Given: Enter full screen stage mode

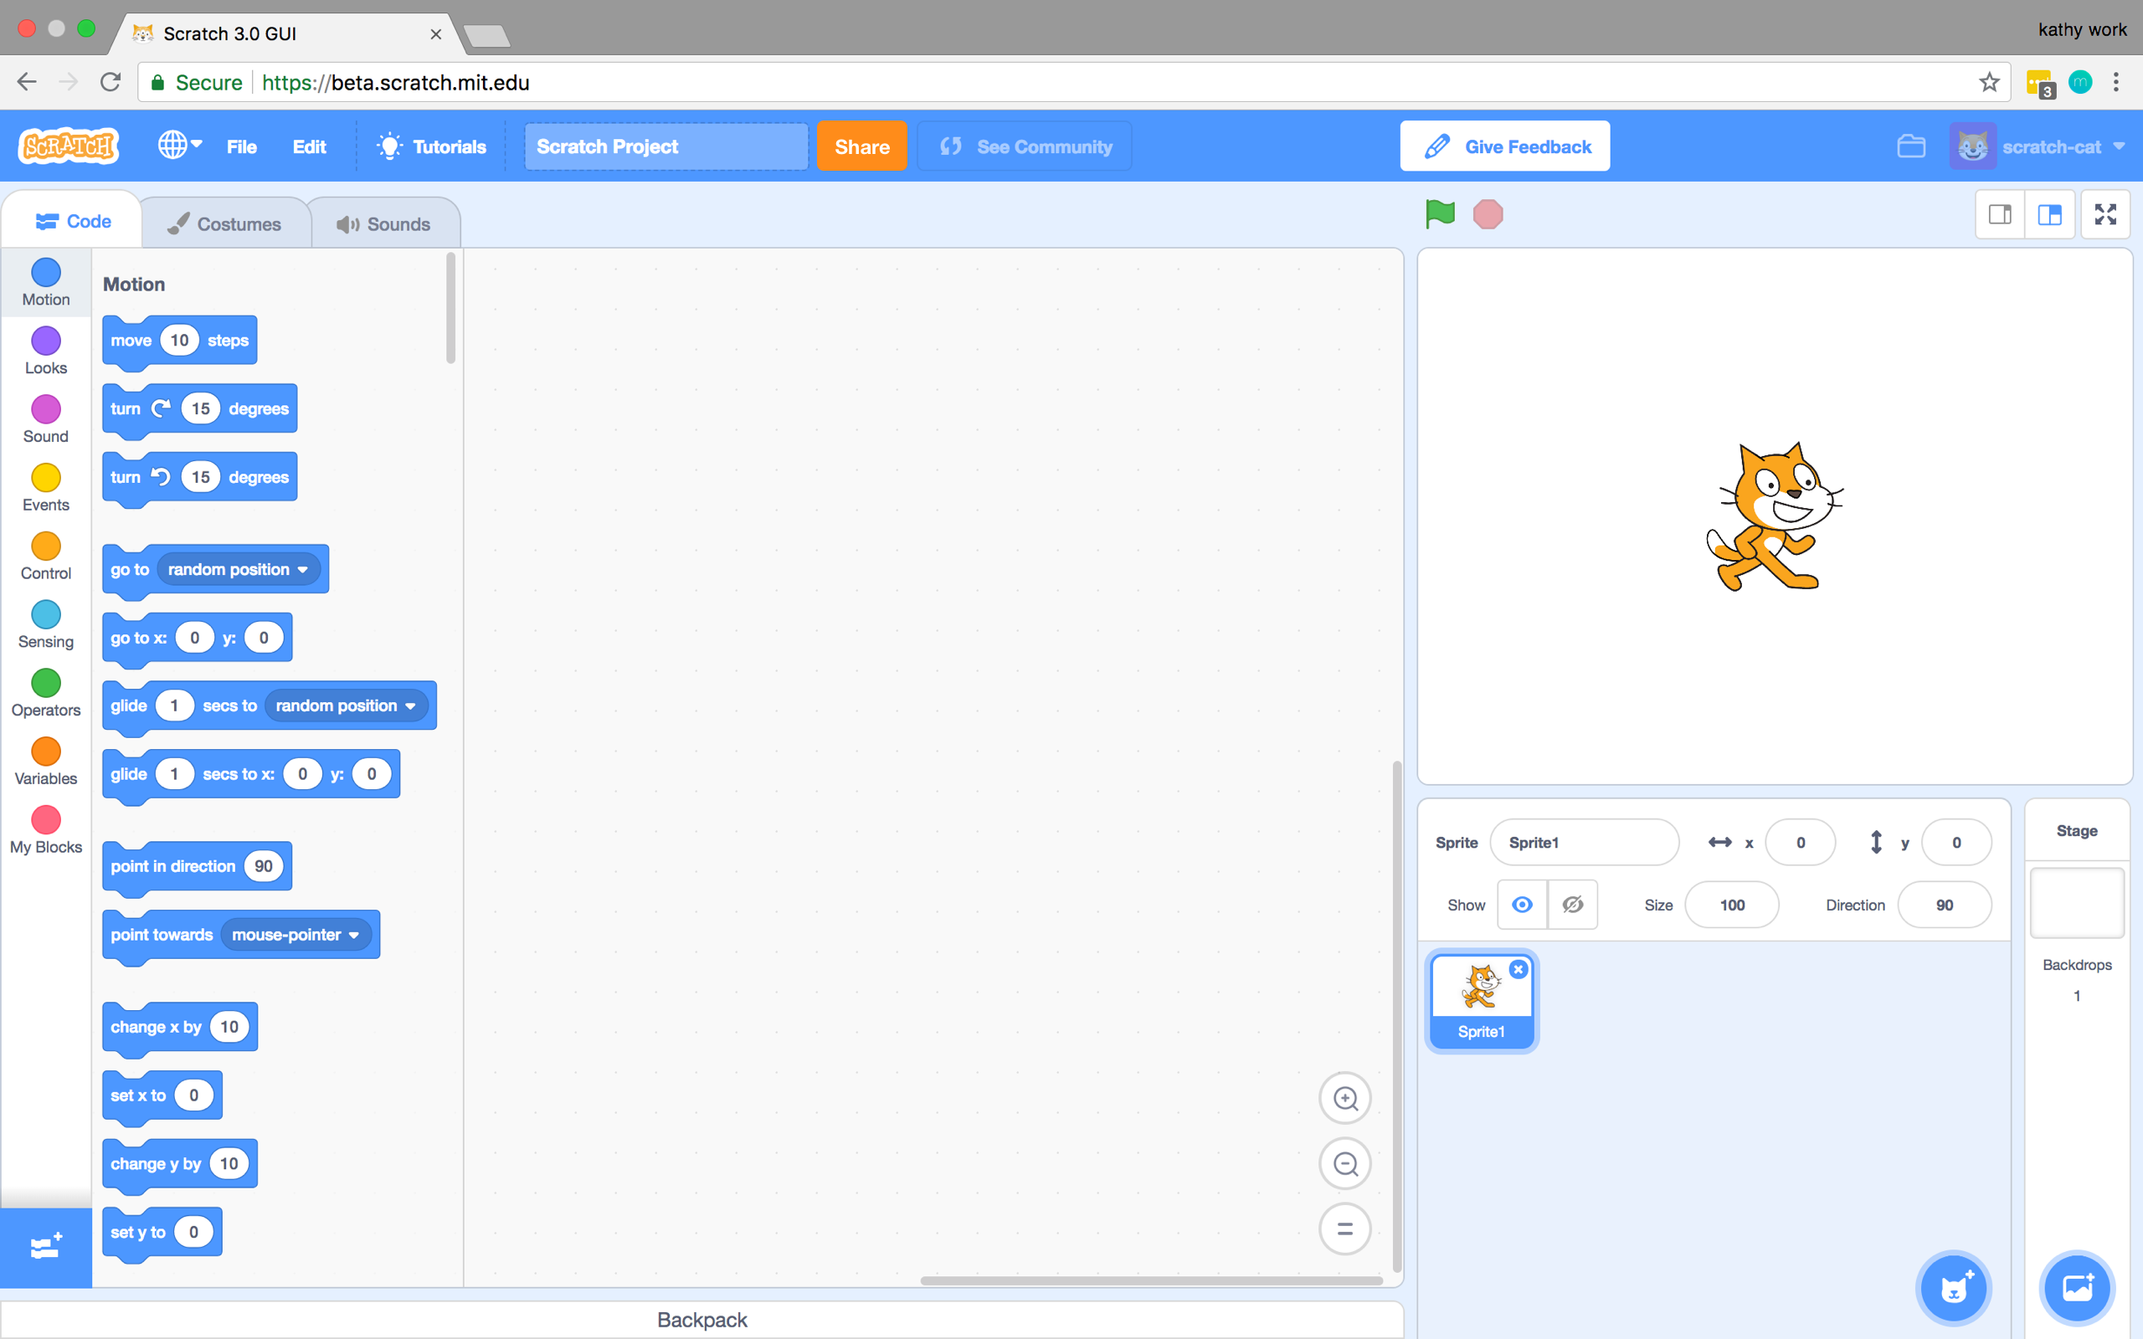Looking at the screenshot, I should (2105, 214).
